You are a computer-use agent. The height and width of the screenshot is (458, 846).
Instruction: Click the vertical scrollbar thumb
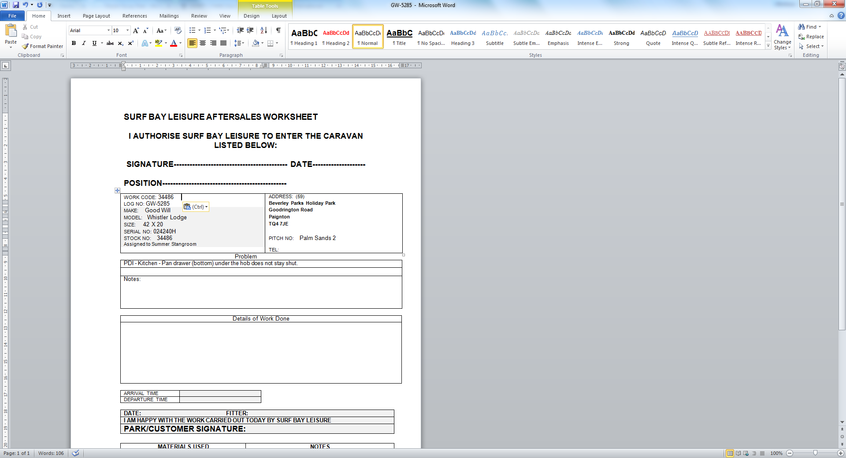(x=842, y=204)
